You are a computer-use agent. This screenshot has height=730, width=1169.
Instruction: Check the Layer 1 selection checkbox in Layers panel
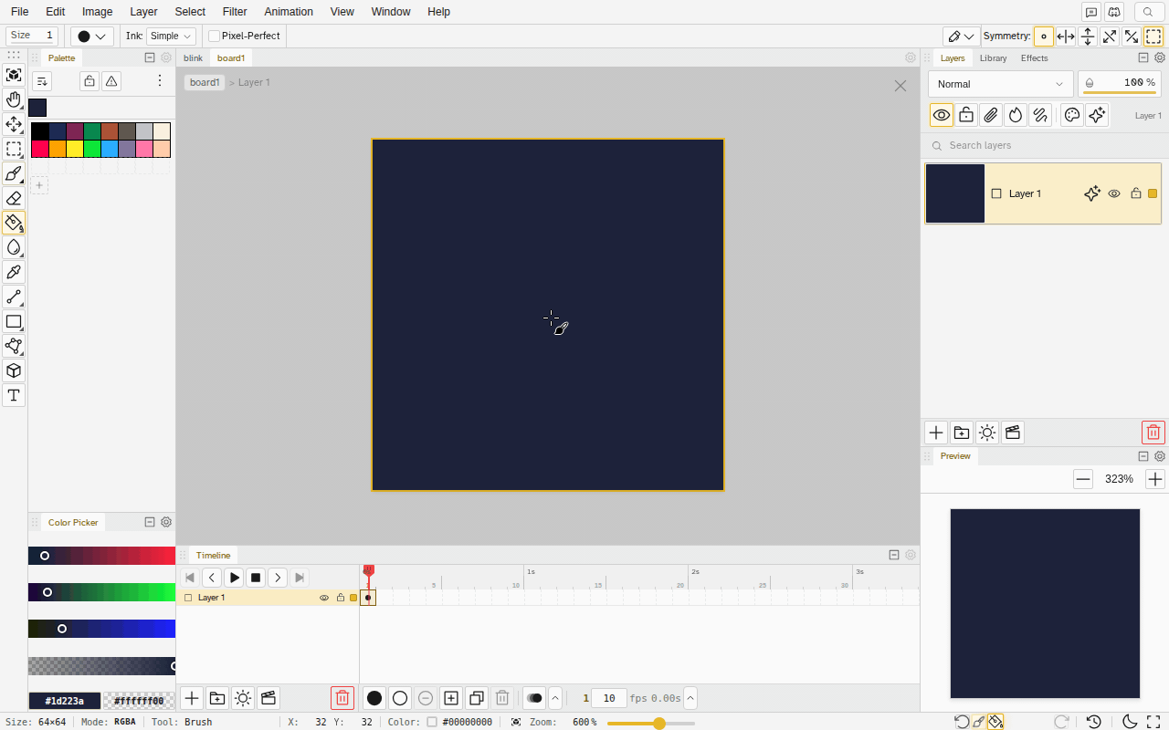click(x=996, y=193)
